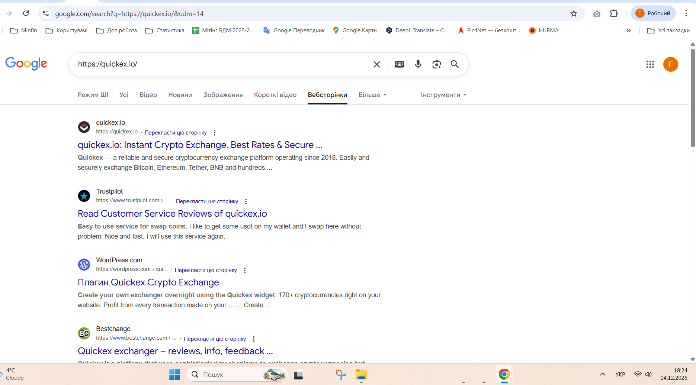Open Google Переводчик bookmark
This screenshot has width=696, height=385.
pos(294,30)
